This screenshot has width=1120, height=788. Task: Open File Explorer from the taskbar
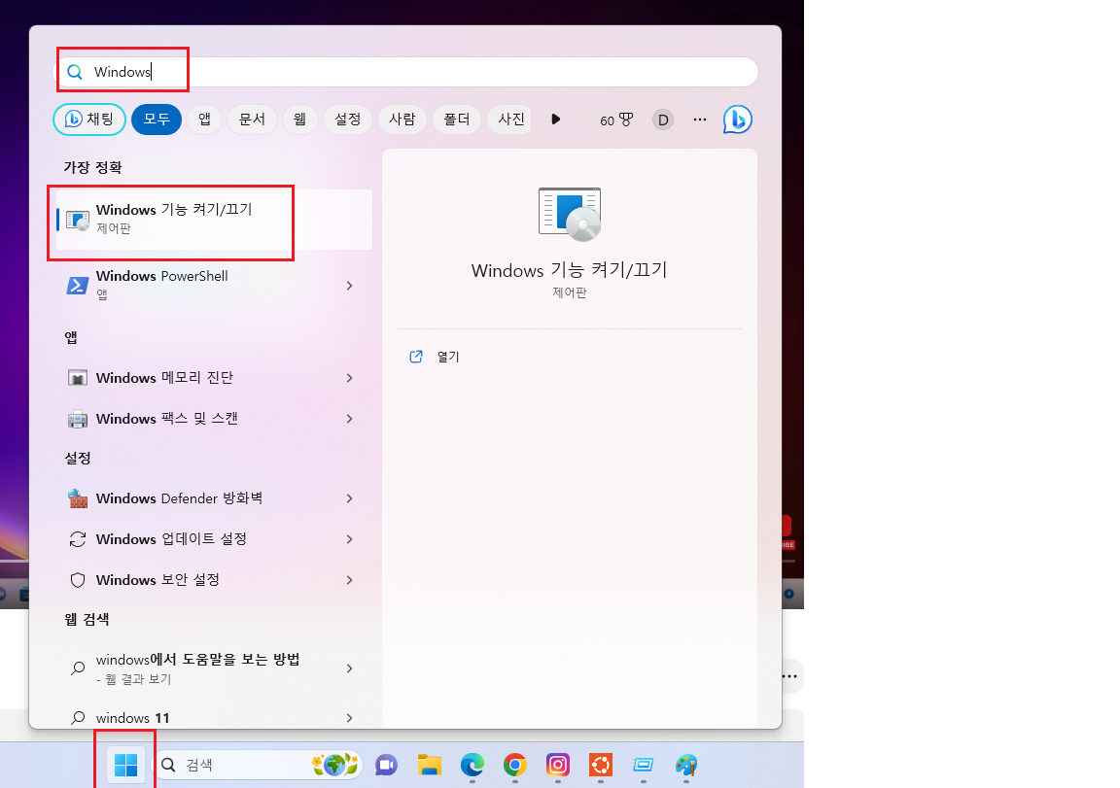point(430,765)
